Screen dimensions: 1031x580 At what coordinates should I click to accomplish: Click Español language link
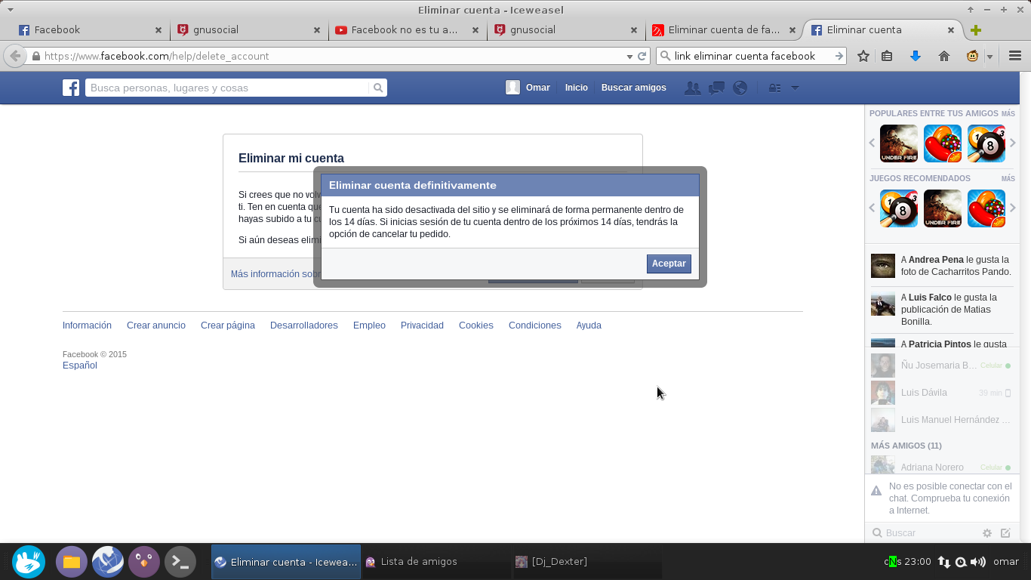pyautogui.click(x=80, y=366)
